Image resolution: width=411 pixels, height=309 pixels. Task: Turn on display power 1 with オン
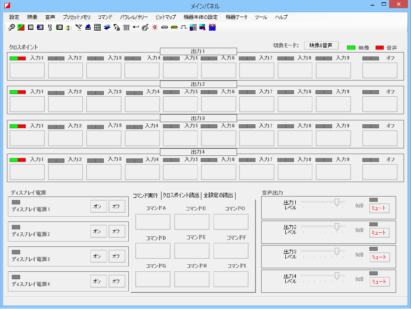click(x=99, y=207)
